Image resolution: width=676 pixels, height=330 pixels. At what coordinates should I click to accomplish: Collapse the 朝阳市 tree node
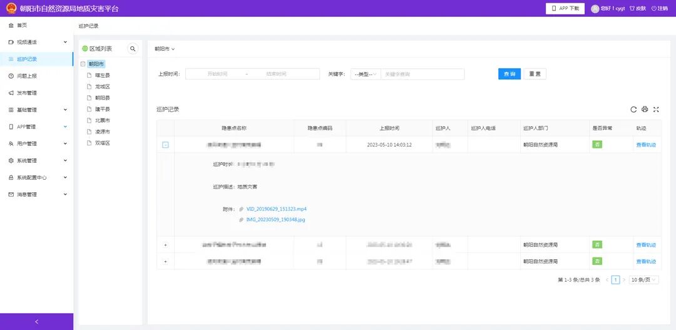click(83, 64)
